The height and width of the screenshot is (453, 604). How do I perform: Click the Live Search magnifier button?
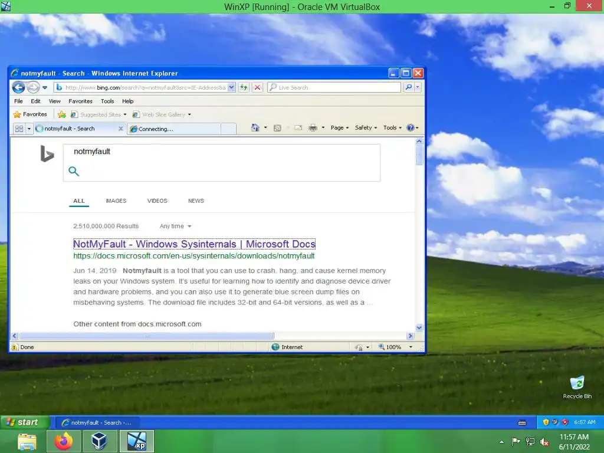coord(408,87)
